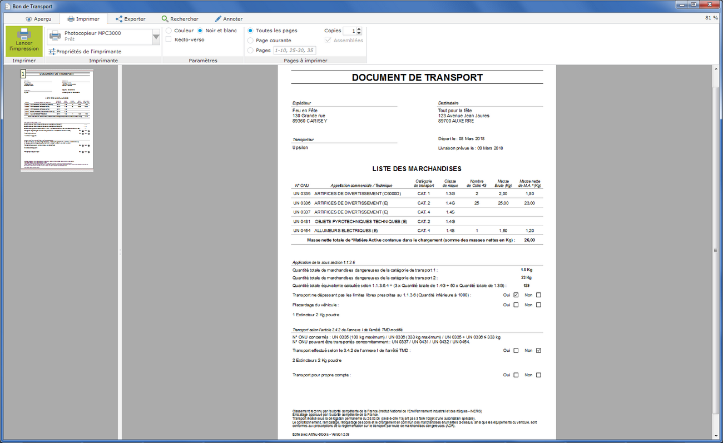Click the Bon de Transport window icon
723x443 pixels.
pos(7,6)
